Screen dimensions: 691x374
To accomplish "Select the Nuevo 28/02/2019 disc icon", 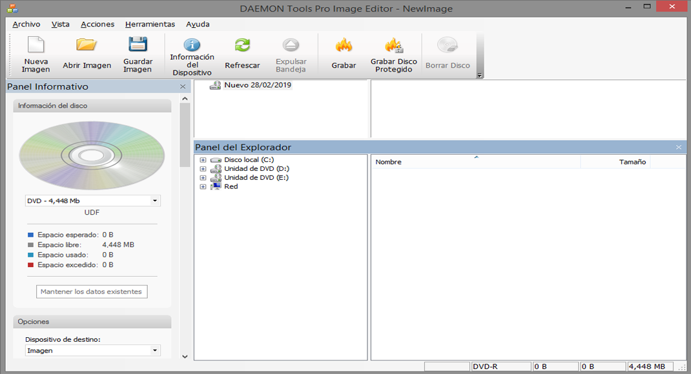I will point(215,85).
